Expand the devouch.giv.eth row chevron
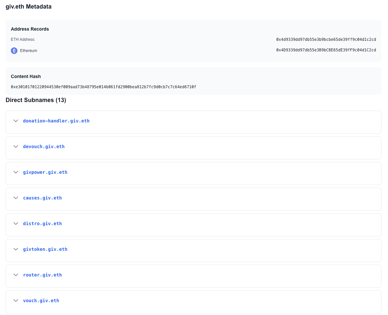This screenshot has height=315, width=388. (x=15, y=146)
